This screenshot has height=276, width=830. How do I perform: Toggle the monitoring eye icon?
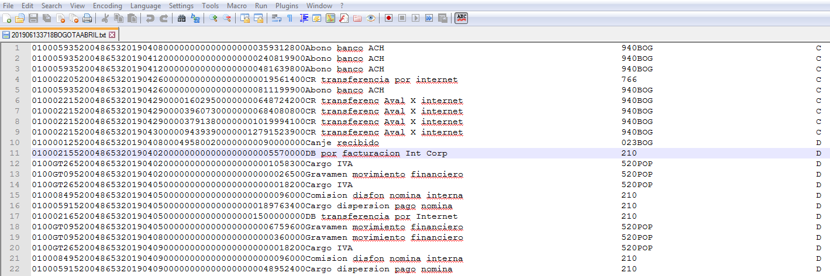(371, 18)
